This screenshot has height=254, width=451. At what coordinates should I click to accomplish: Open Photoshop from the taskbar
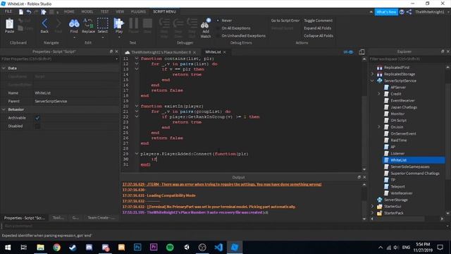pyautogui.click(x=137, y=247)
